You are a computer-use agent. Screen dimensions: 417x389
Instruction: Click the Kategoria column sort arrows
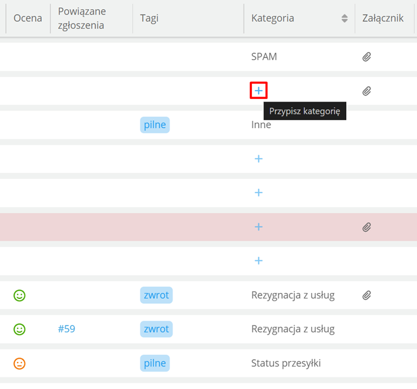344,18
